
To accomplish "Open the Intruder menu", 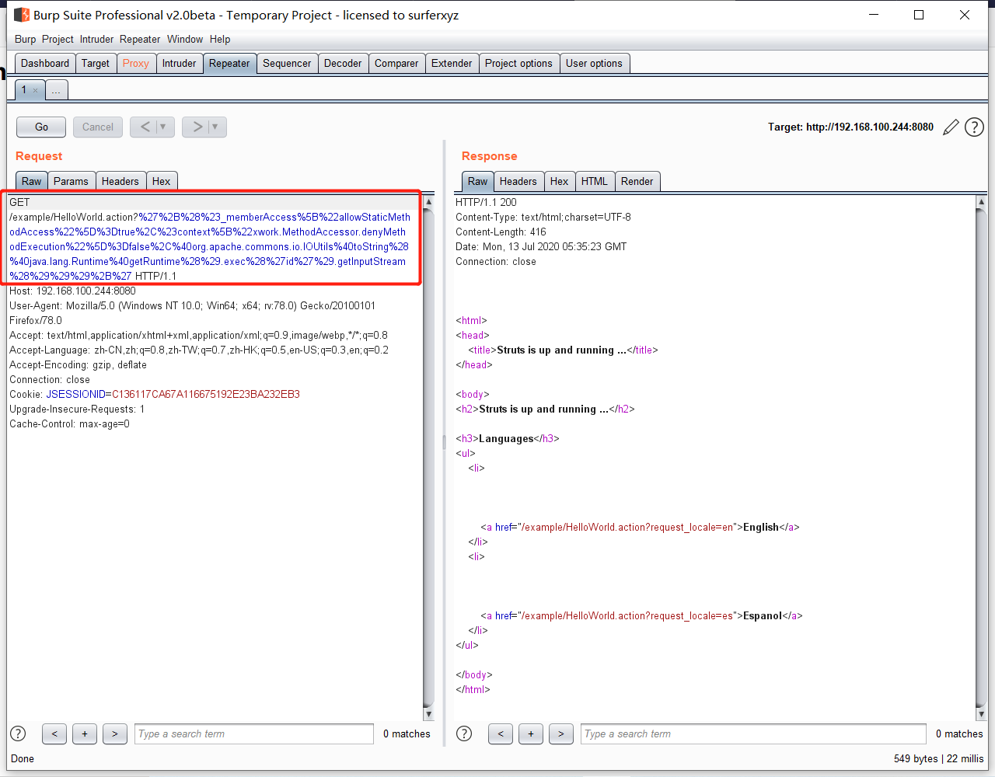I will coord(96,39).
